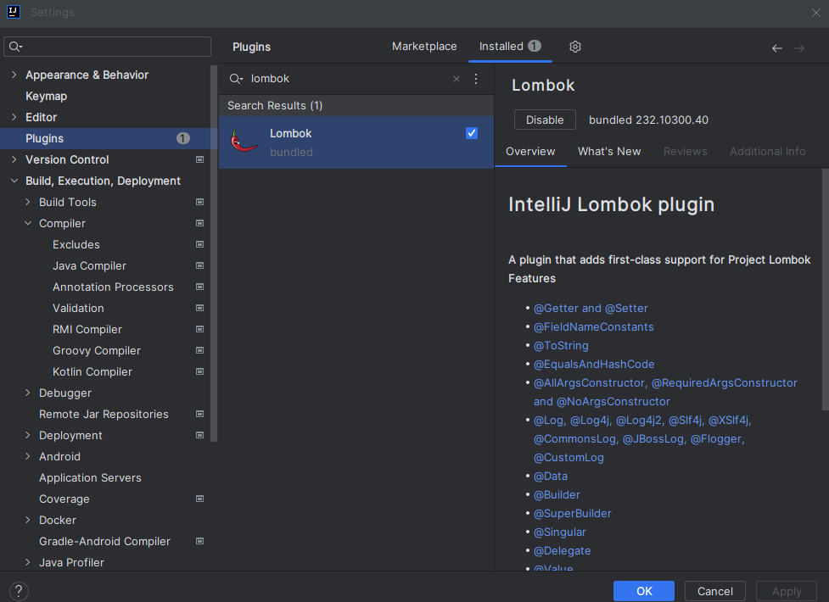
Task: Click project-level icon next to Compiler
Action: [x=200, y=223]
